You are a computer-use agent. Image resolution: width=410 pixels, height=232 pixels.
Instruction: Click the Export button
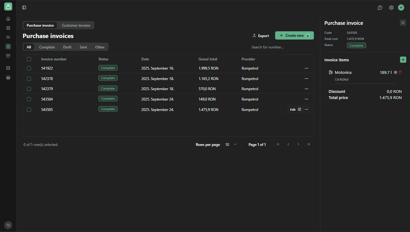(260, 36)
